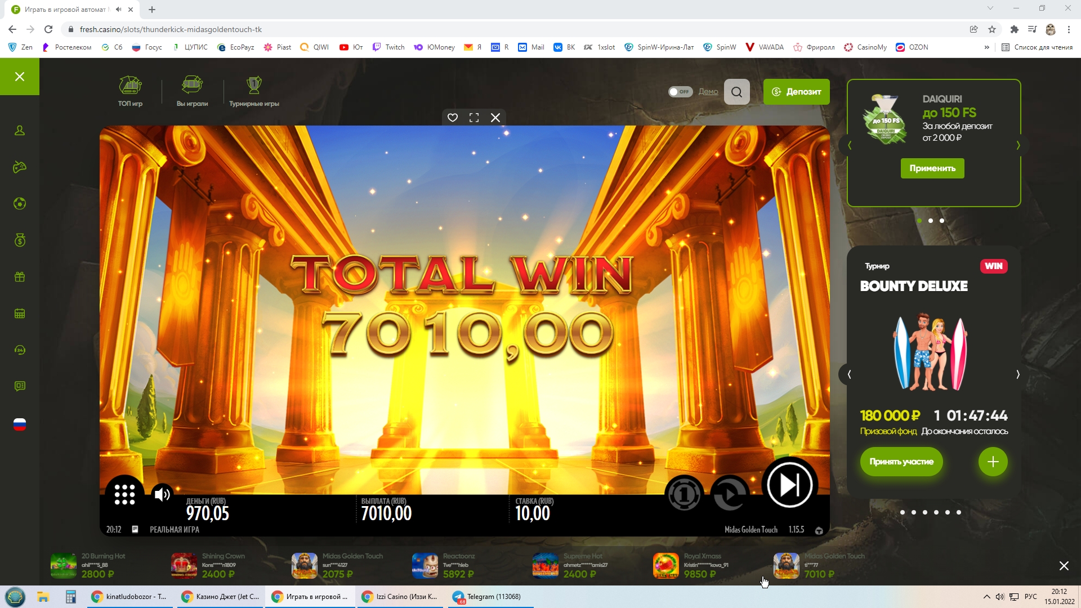The width and height of the screenshot is (1081, 608).
Task: Open the money bag sidebar icon
Action: (20, 240)
